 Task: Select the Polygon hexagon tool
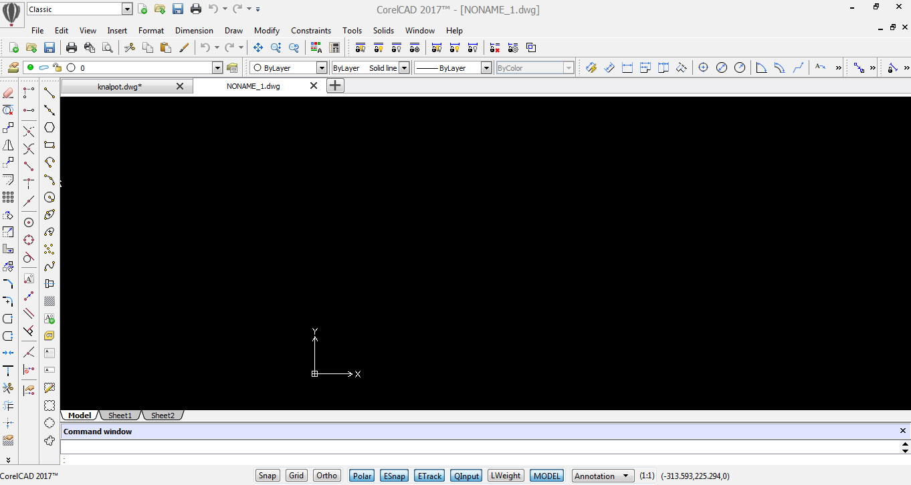49,128
